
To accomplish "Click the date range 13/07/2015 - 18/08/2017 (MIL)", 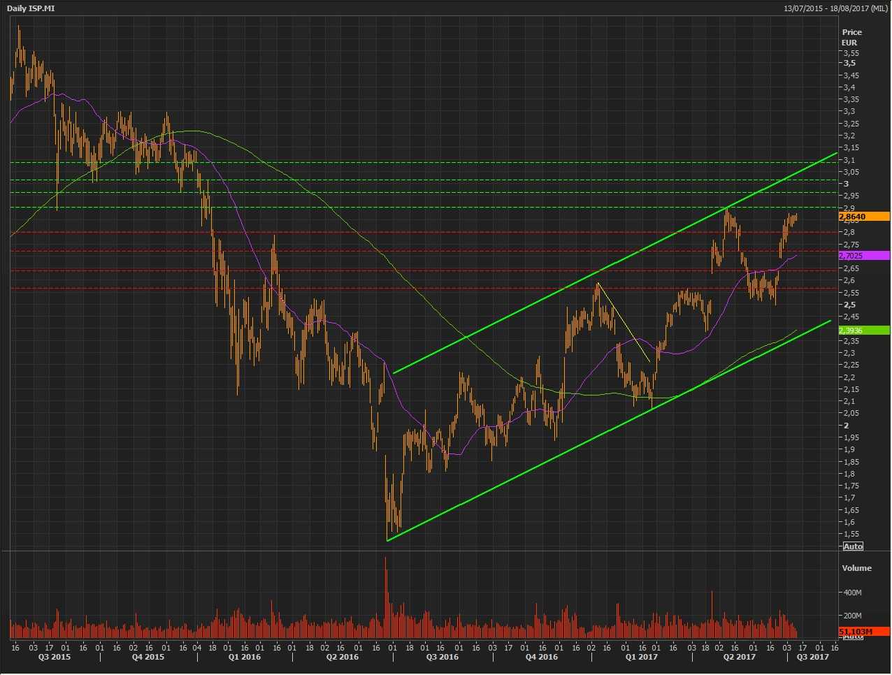I will click(835, 8).
